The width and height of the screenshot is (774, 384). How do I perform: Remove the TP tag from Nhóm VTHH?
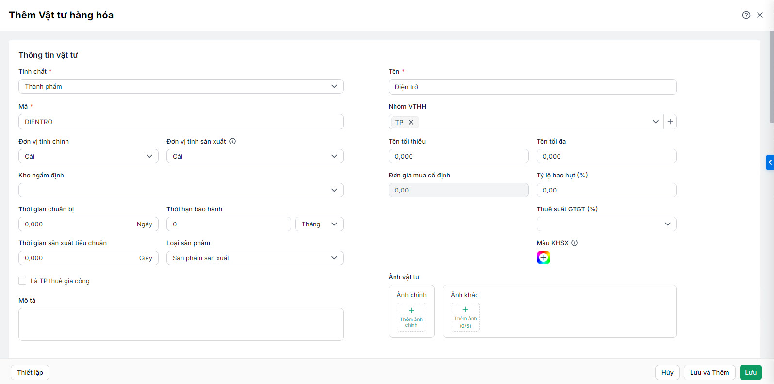point(411,122)
